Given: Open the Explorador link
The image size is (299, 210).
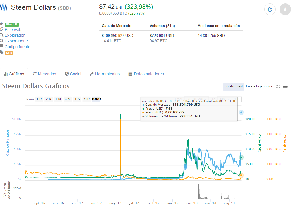Looking at the screenshot, I should tap(15, 35).
